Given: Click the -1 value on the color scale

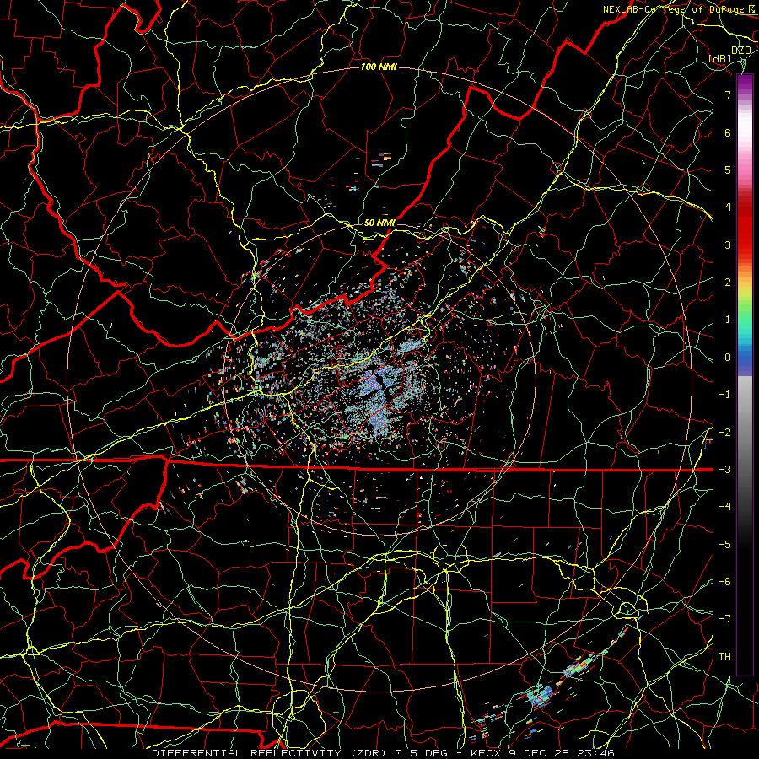Looking at the screenshot, I should 724,395.
